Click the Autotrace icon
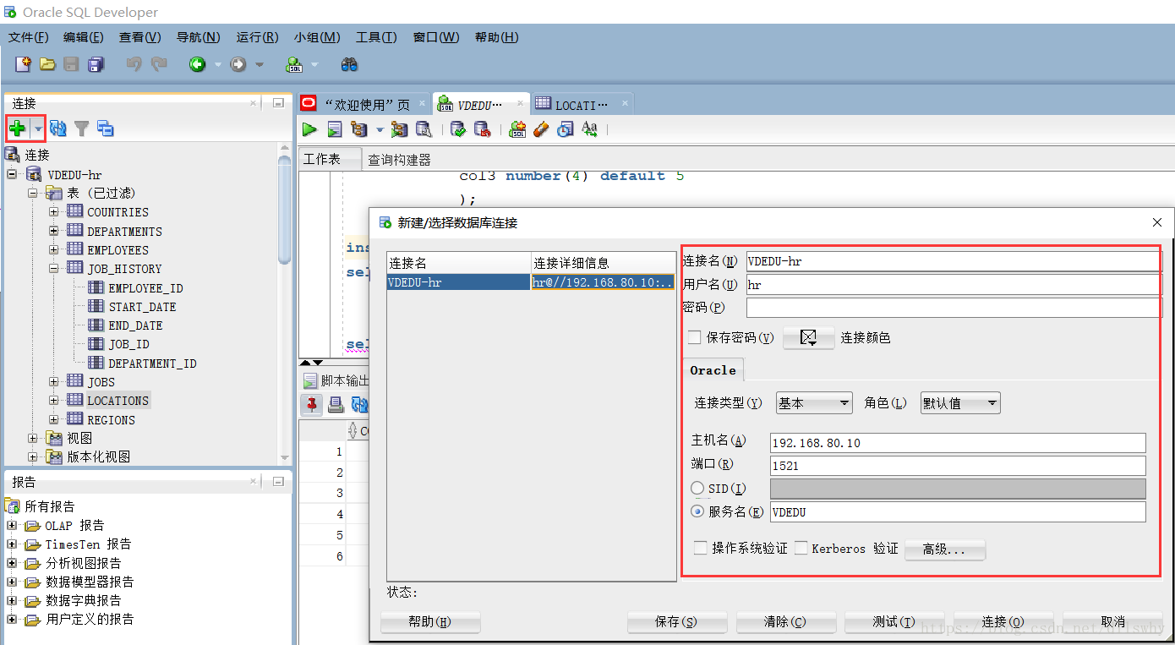 (x=400, y=129)
